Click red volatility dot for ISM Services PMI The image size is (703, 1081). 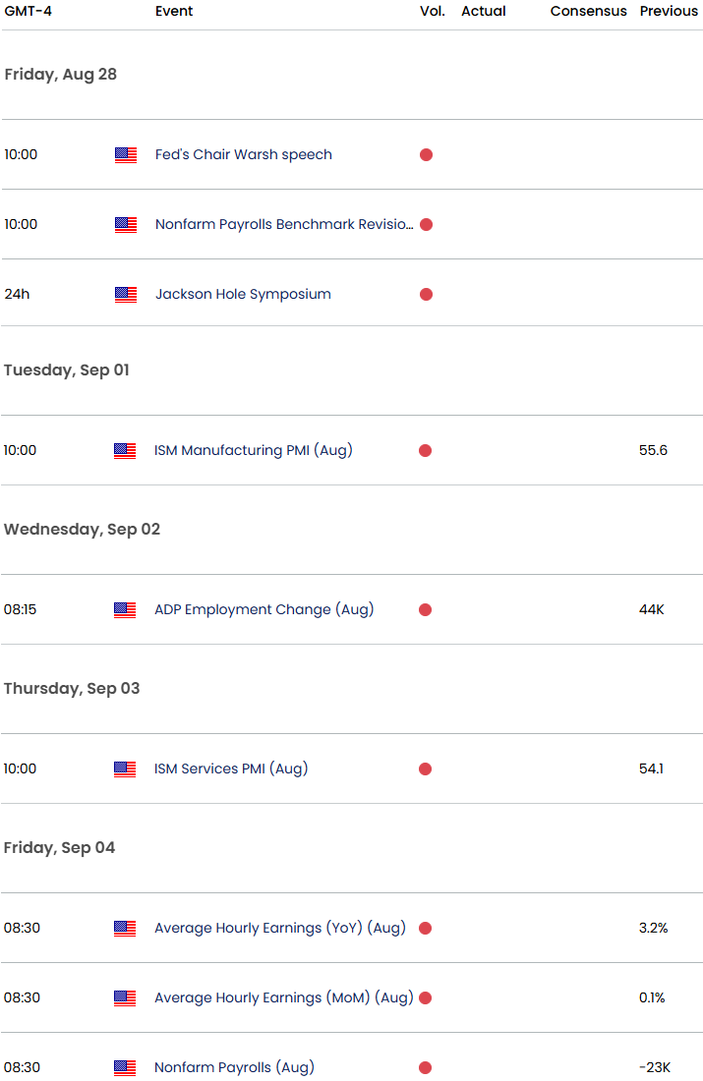(x=425, y=768)
